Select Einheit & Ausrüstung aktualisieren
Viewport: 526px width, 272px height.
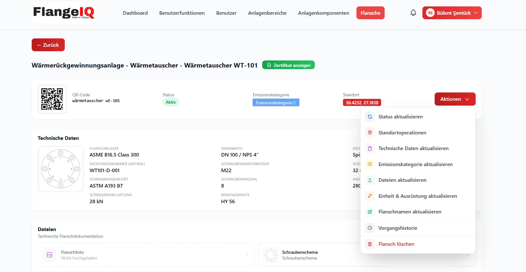pos(418,196)
